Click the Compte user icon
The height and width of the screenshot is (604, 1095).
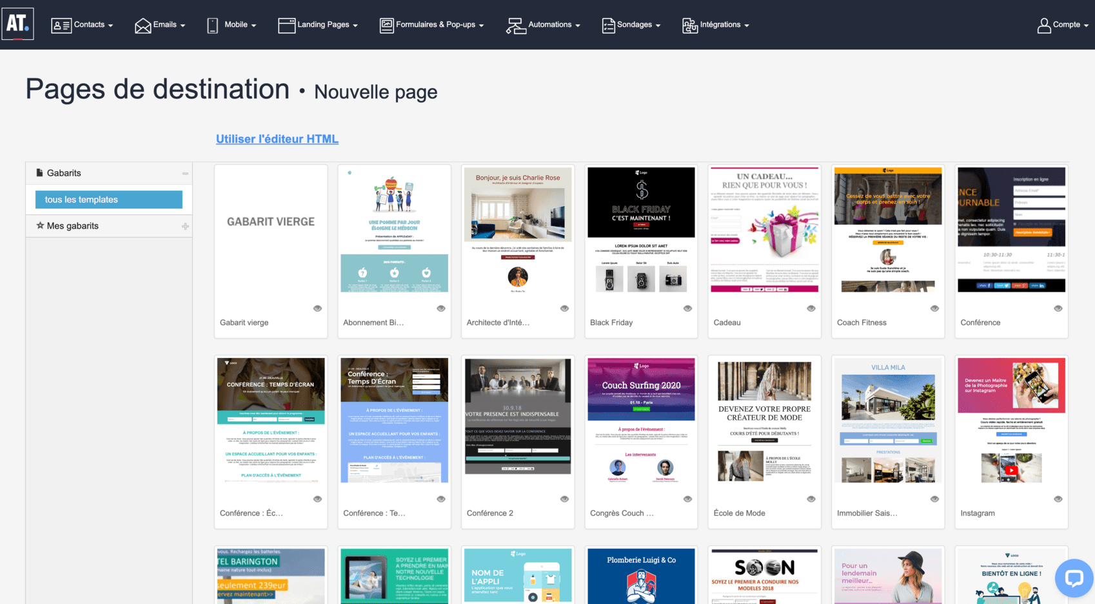[x=1043, y=25]
